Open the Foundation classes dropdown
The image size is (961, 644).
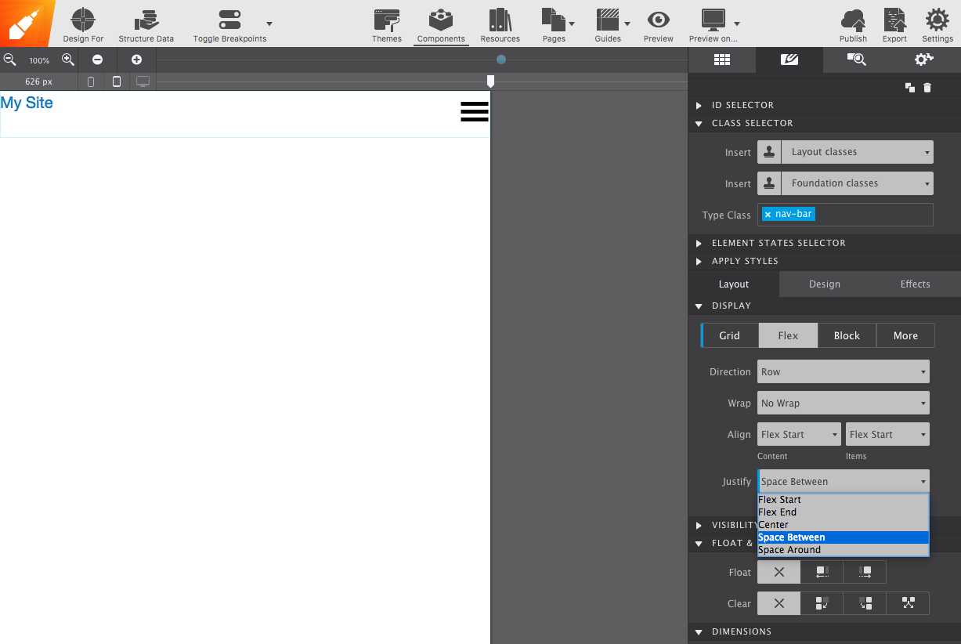[x=859, y=183]
